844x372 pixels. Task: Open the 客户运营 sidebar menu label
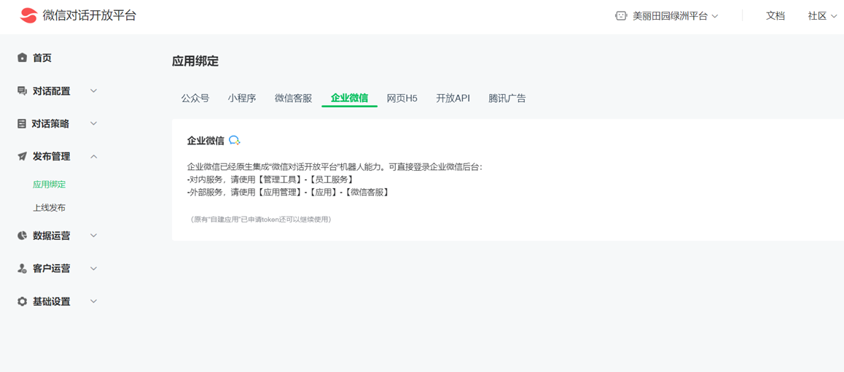(51, 268)
